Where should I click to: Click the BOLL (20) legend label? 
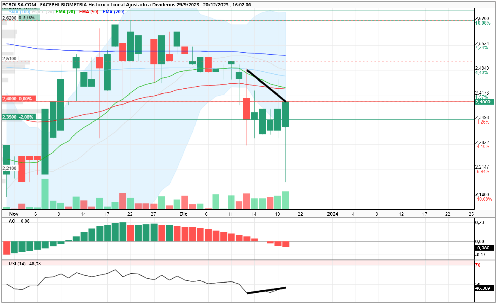(43, 12)
